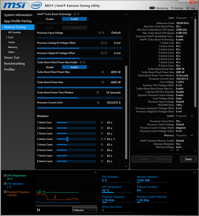
Task: Open Stress Test section
Action: tap(12, 58)
